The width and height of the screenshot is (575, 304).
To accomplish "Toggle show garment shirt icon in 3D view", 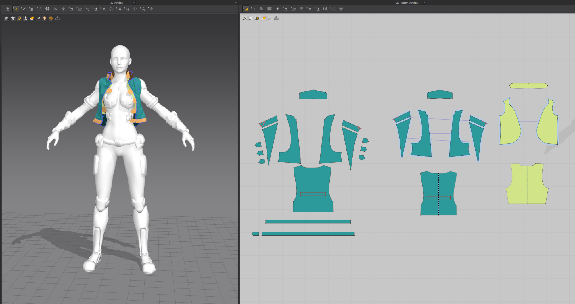I will coord(13,18).
